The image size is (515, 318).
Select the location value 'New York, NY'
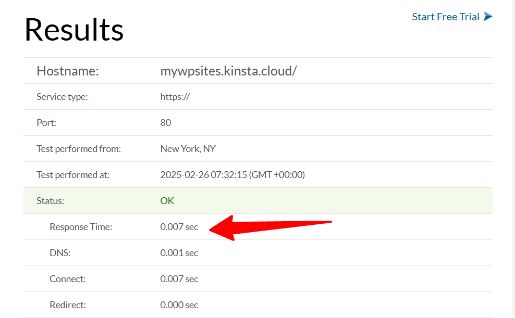[x=188, y=149]
